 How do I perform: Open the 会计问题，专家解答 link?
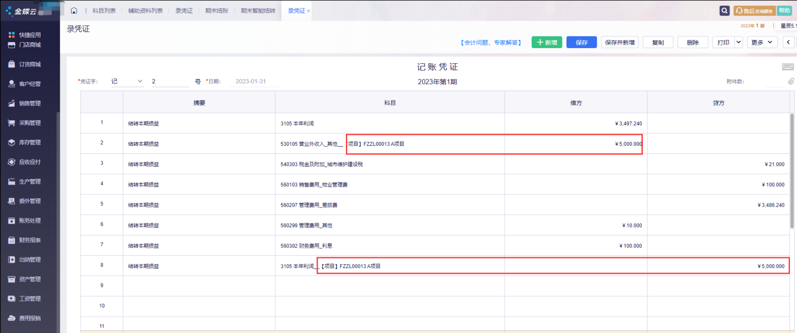pos(491,42)
